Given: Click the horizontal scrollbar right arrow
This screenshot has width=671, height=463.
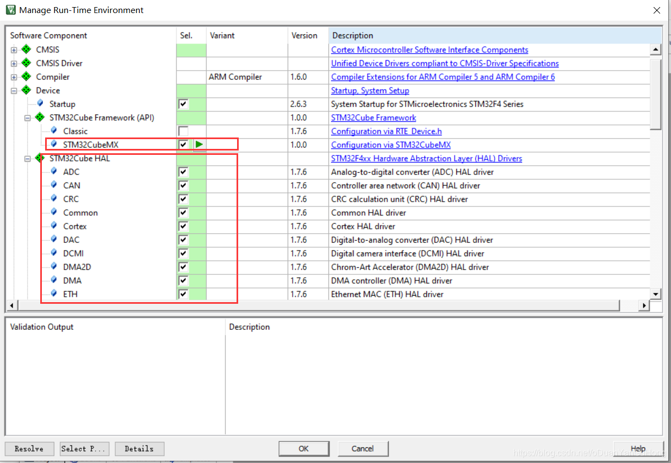Looking at the screenshot, I should [x=645, y=306].
